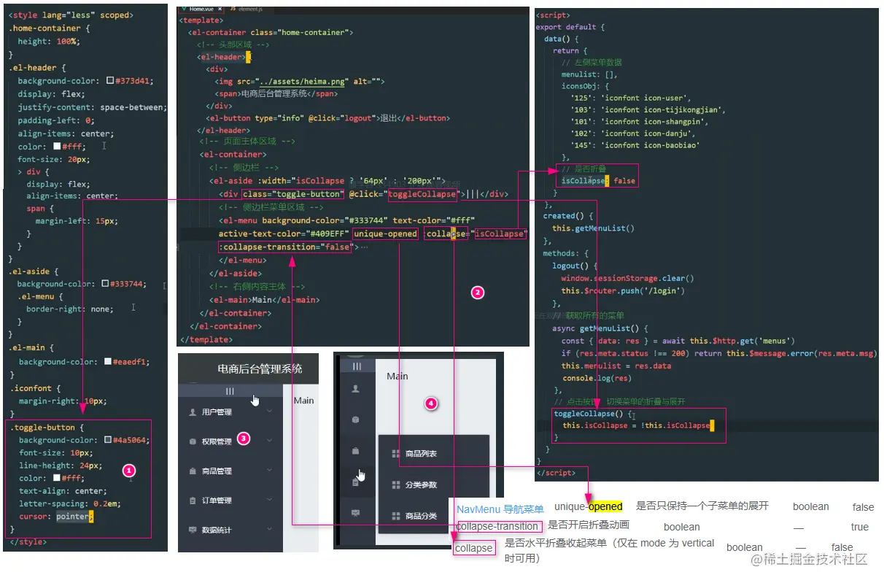
Task: Click the chart icon beside 数据统计
Action: pyautogui.click(x=193, y=530)
